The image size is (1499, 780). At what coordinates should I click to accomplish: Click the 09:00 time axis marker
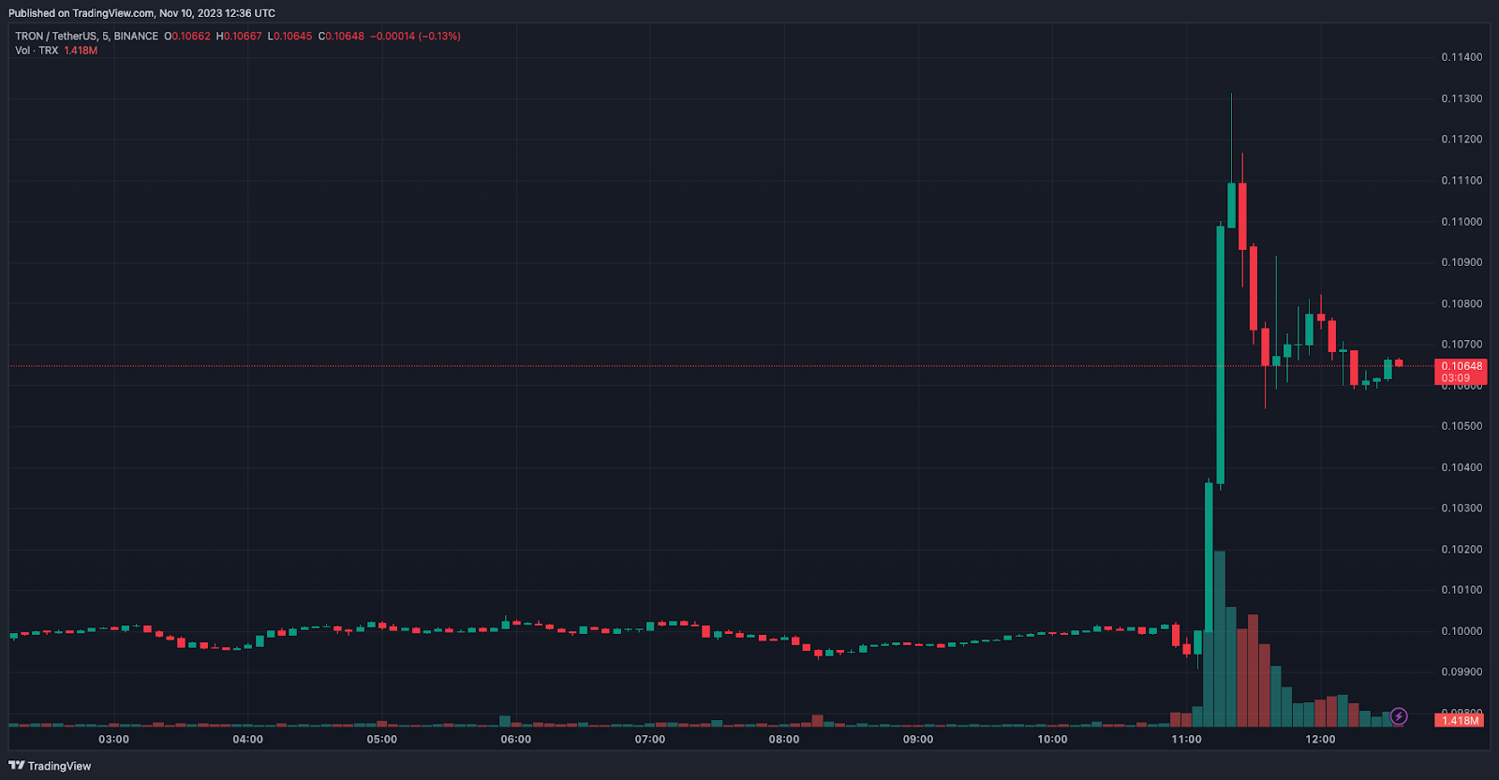(x=918, y=740)
